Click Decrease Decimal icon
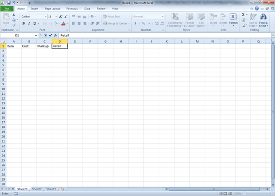This screenshot has width=275, height=196. point(162,23)
